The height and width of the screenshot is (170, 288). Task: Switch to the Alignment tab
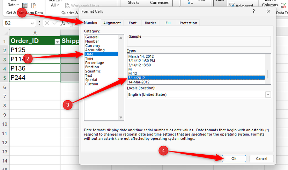tap(112, 23)
